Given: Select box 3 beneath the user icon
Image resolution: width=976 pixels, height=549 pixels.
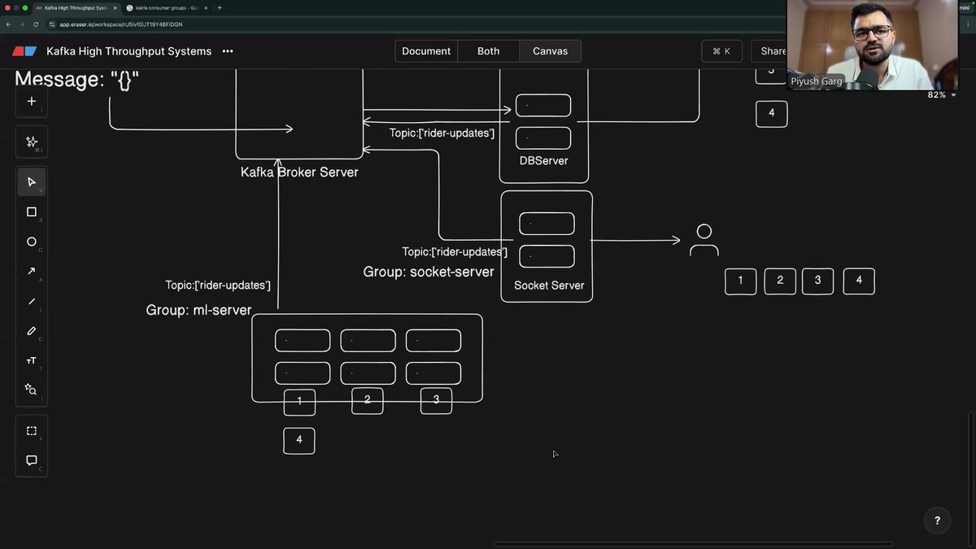Looking at the screenshot, I should point(817,281).
